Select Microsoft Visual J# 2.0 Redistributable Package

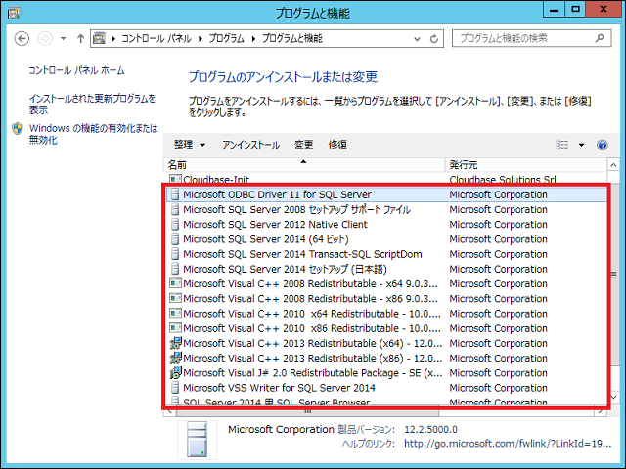(x=385, y=373)
